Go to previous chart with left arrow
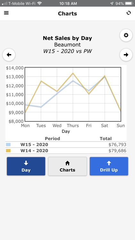The image size is (135, 240). pyautogui.click(x=9, y=55)
